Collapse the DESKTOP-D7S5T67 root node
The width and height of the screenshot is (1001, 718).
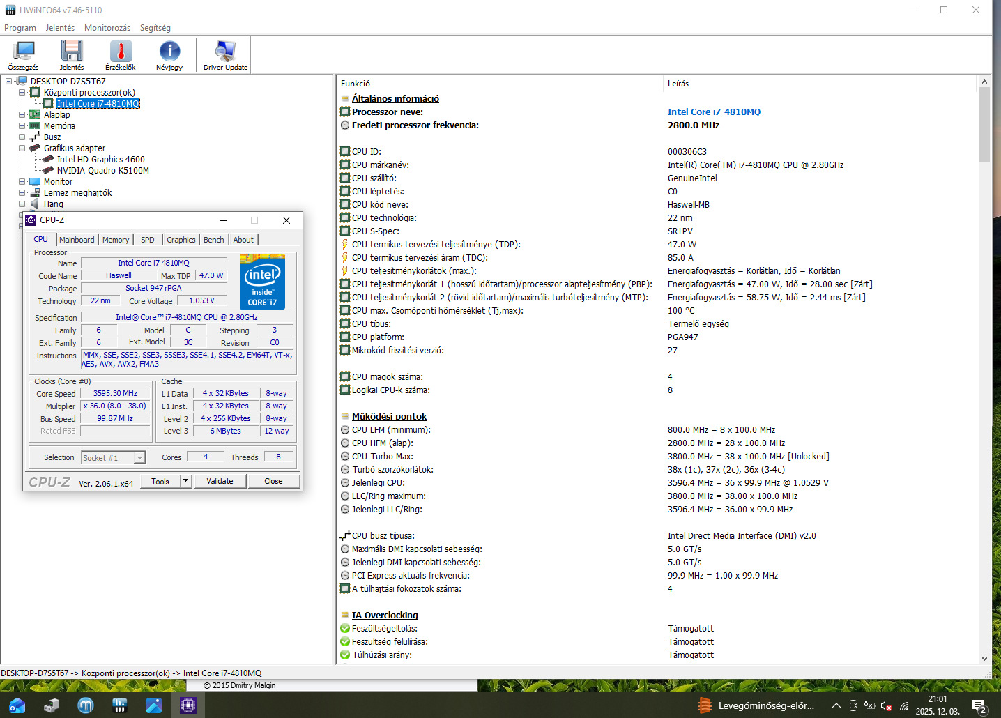(9, 81)
